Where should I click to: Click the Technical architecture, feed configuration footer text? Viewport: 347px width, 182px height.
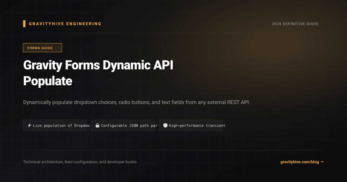80,162
